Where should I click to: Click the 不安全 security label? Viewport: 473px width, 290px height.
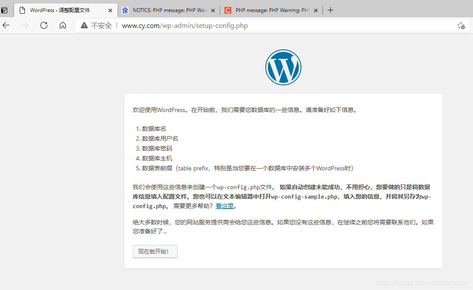click(101, 26)
